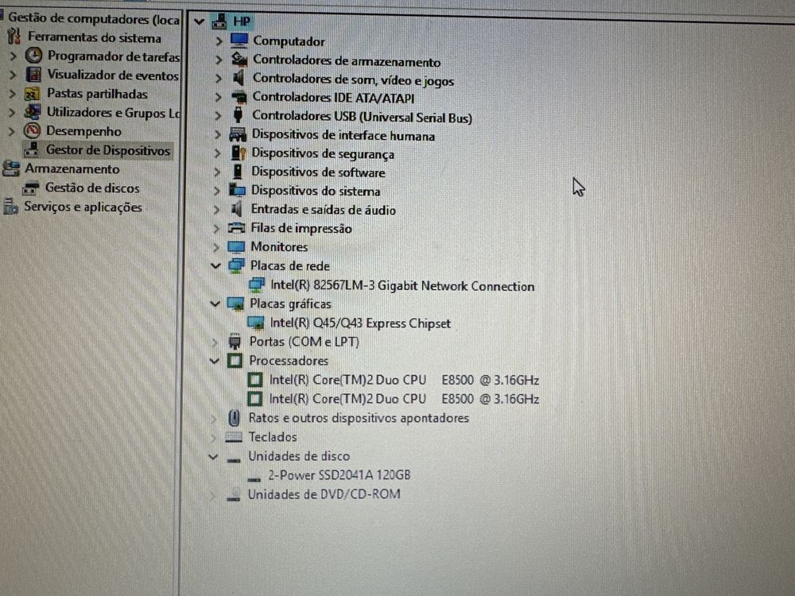Select Serviços e aplicações
795x596 pixels.
pyautogui.click(x=83, y=207)
